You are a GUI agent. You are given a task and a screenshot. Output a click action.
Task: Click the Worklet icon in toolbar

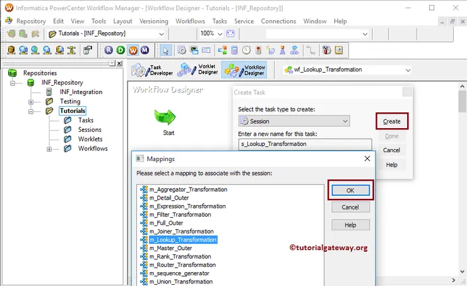tap(294, 50)
